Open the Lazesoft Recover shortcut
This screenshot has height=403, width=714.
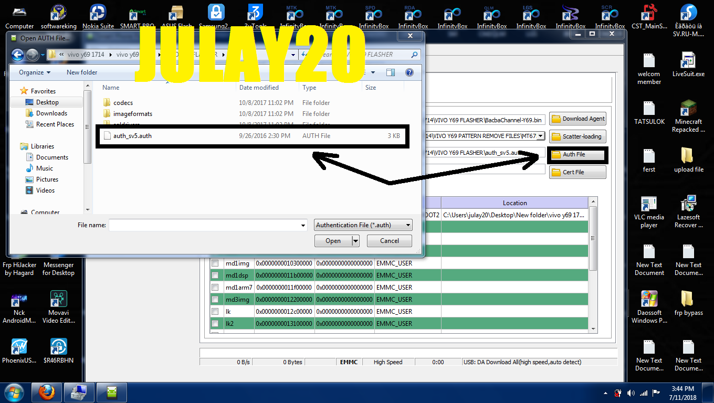click(x=688, y=211)
